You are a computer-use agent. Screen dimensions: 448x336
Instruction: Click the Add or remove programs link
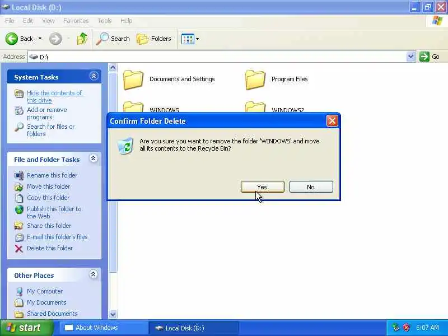[x=47, y=114]
